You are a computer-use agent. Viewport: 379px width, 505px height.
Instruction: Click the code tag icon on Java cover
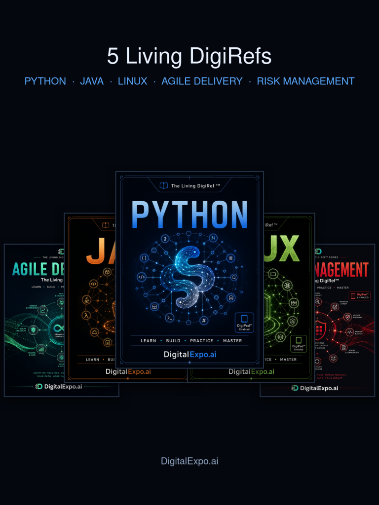[93, 284]
